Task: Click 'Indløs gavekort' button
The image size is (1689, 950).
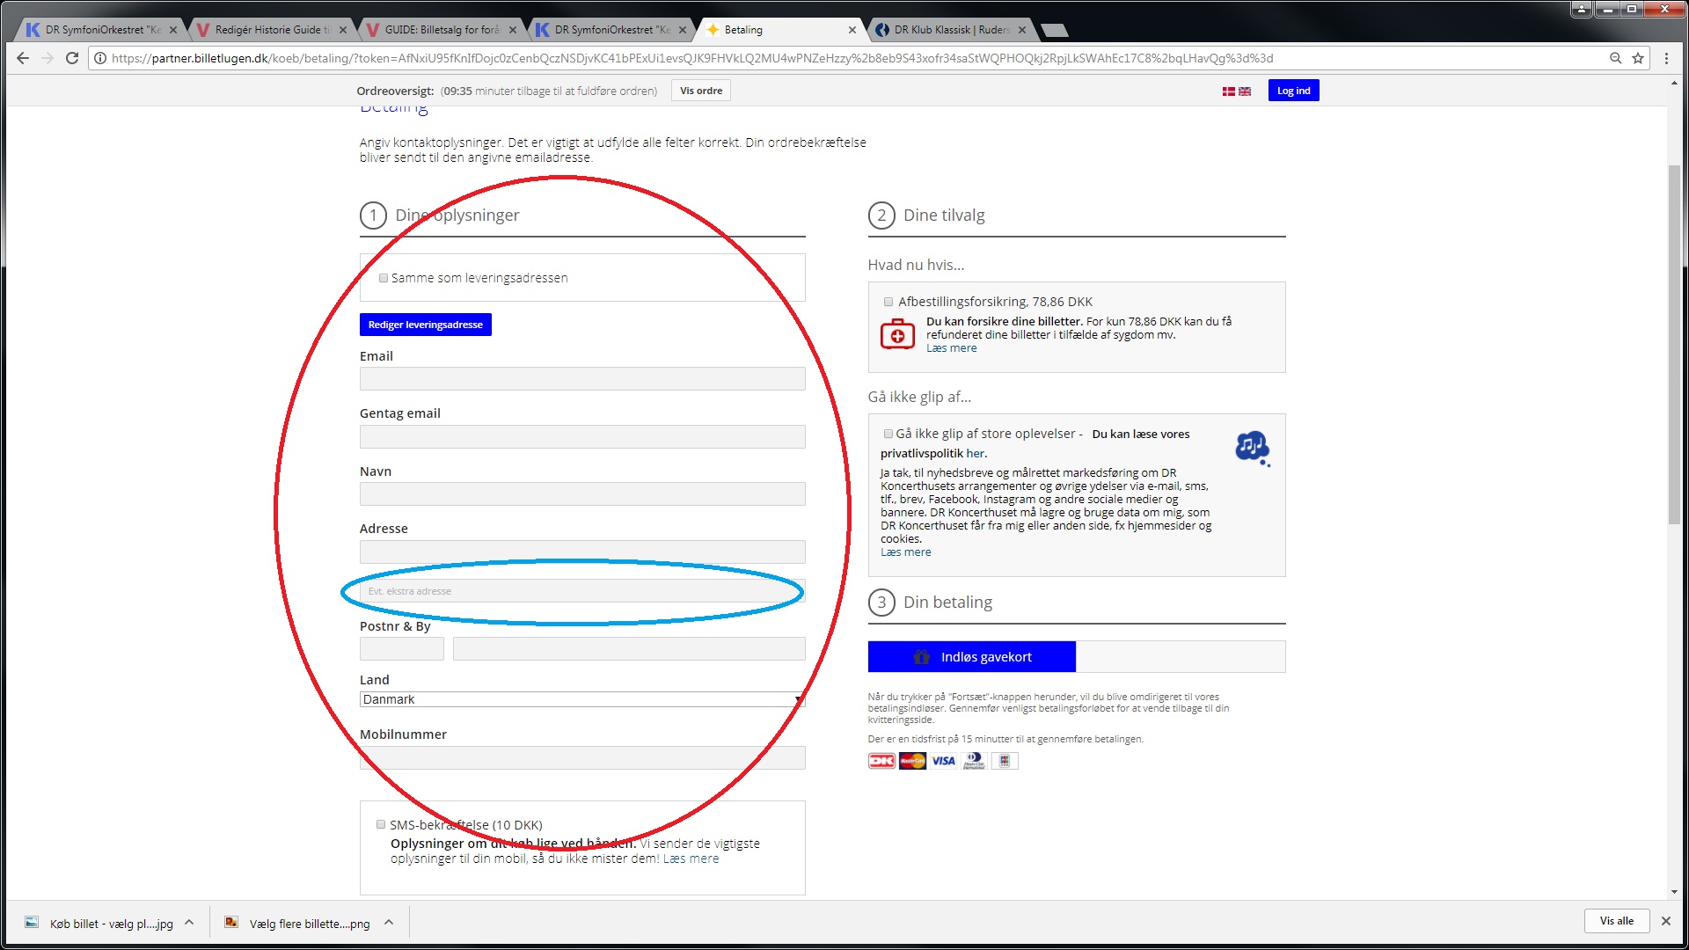Action: click(x=971, y=657)
